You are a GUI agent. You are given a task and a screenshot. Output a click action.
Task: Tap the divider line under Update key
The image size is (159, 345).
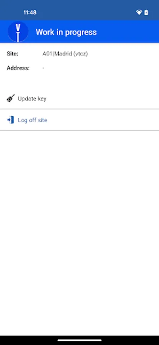pyautogui.click(x=79, y=109)
